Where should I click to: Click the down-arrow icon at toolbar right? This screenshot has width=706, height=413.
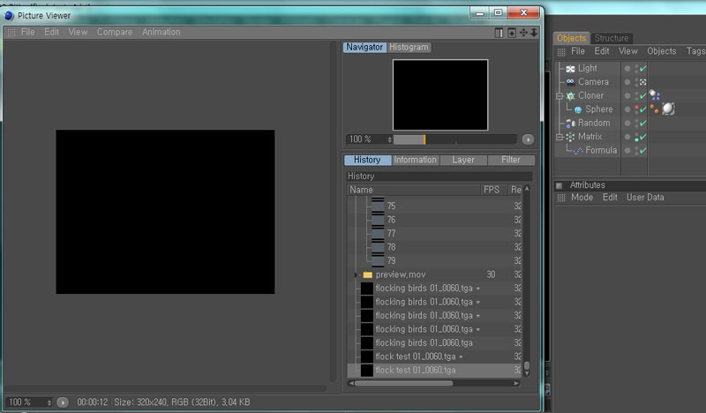[x=534, y=33]
